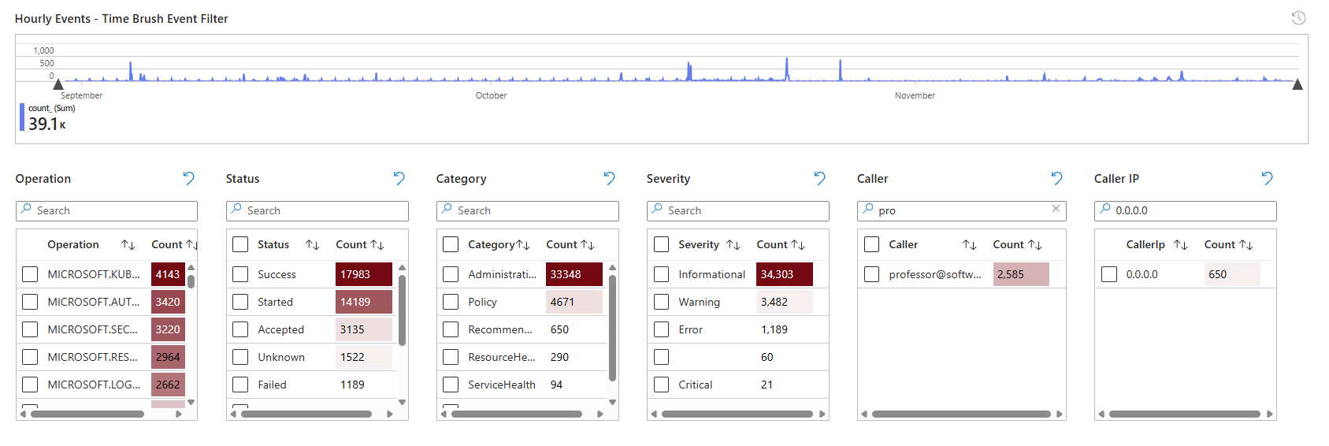Sort Status table by Count column

[377, 245]
